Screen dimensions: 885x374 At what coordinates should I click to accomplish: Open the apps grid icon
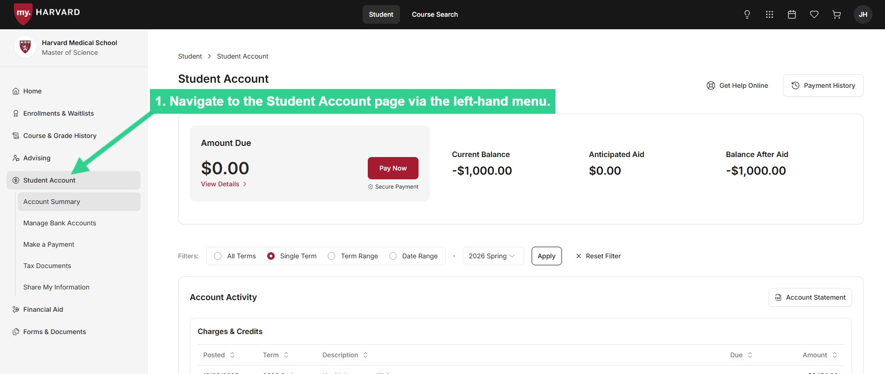770,14
